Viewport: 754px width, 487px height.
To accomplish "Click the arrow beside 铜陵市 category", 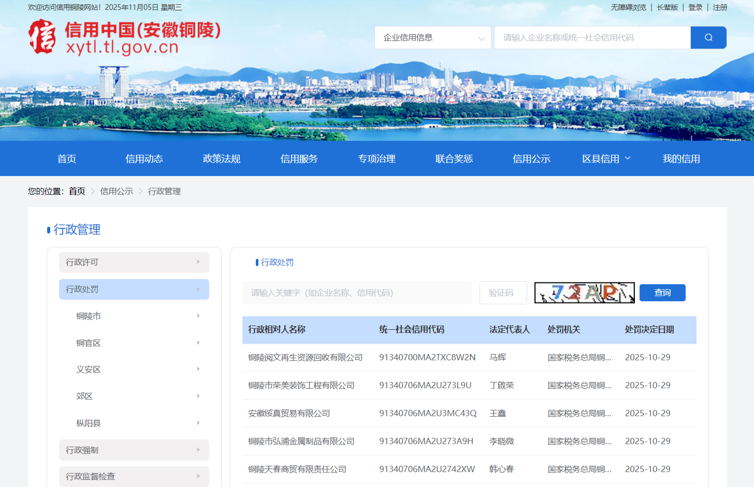I will [198, 316].
